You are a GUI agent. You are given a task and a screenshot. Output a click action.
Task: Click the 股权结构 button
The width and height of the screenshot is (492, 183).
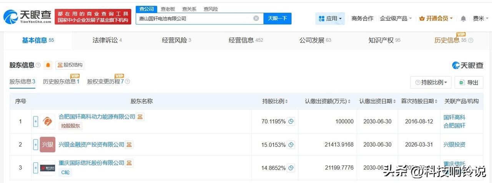70,65
